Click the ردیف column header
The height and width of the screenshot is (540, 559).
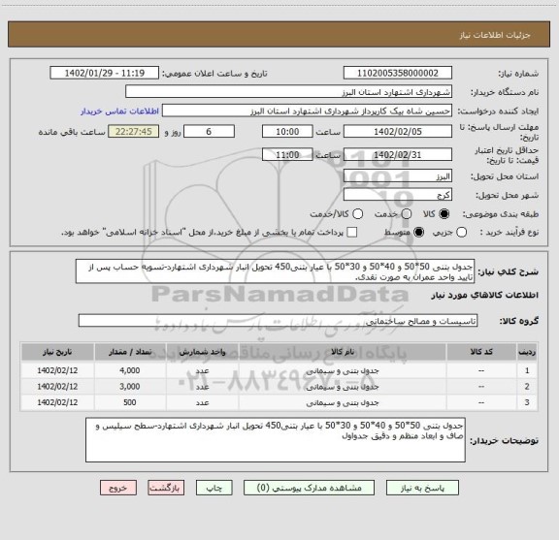pyautogui.click(x=527, y=352)
